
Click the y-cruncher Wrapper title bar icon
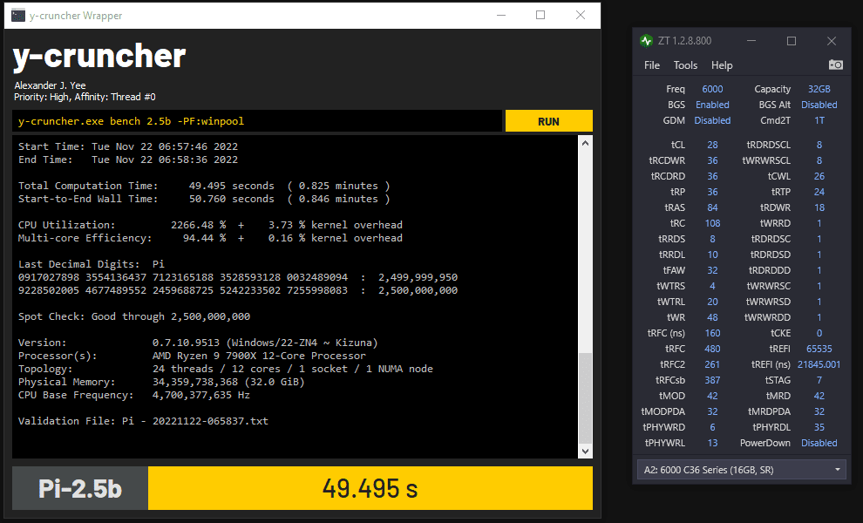[x=18, y=16]
